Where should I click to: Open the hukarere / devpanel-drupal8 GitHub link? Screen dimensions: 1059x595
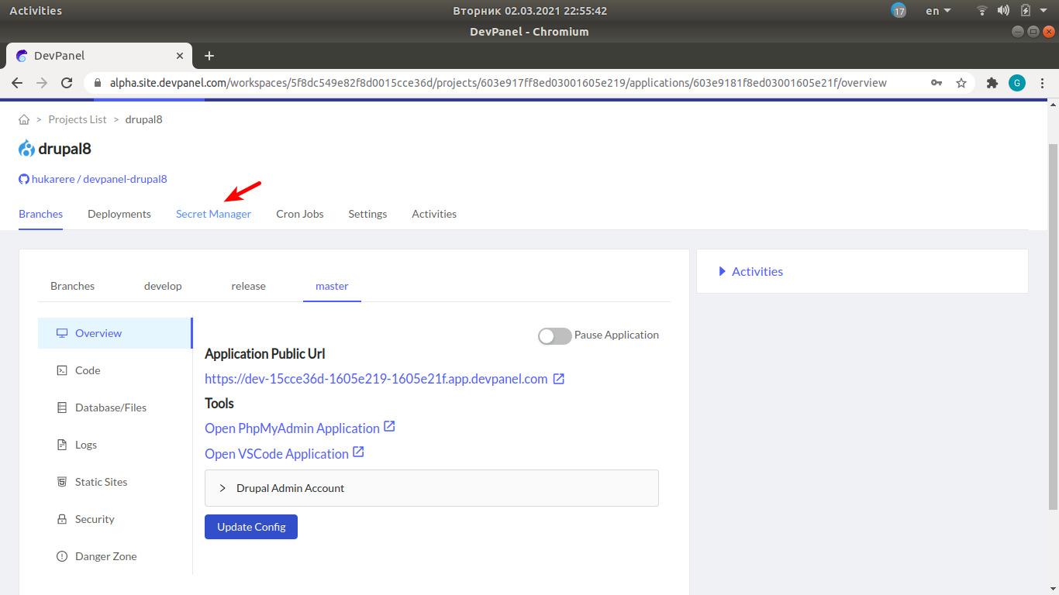point(98,179)
